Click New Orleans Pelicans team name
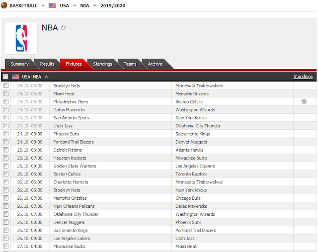The height and width of the screenshot is (252, 318). 74,206
